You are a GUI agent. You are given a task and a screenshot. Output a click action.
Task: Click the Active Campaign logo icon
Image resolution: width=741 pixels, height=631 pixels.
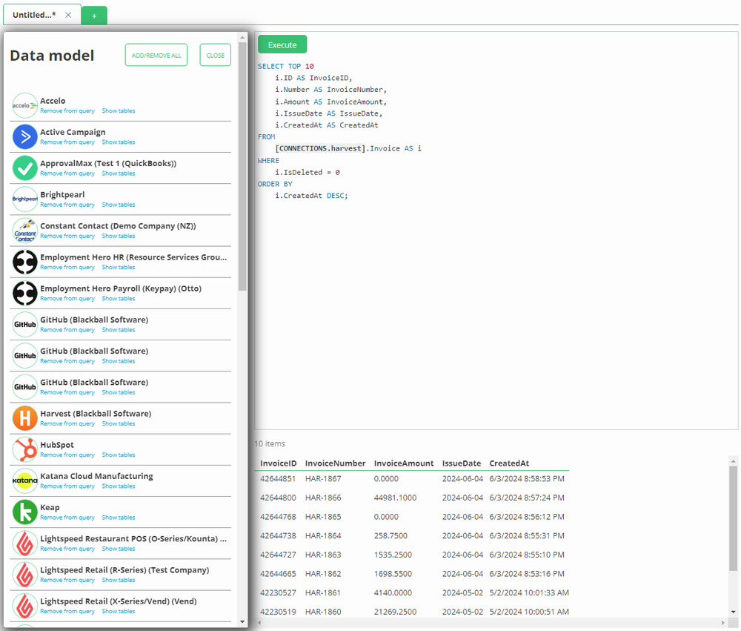24,136
